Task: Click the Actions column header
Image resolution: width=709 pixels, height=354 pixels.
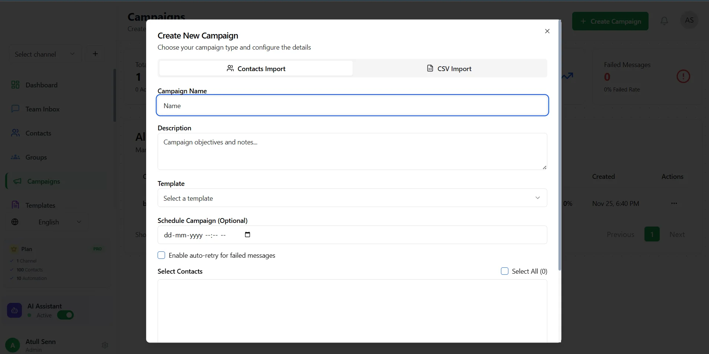Action: coord(672,177)
